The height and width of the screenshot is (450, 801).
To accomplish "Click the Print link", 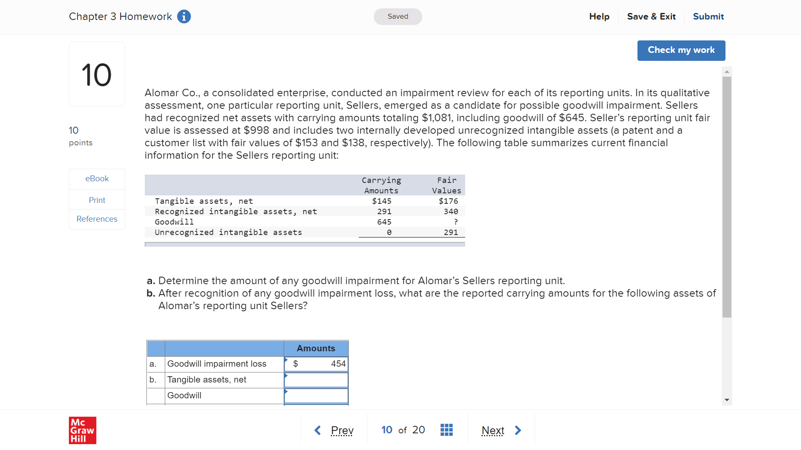I will [97, 200].
